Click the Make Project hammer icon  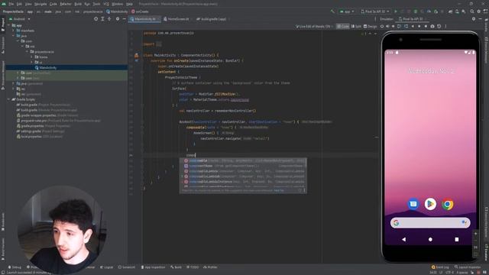point(333,11)
